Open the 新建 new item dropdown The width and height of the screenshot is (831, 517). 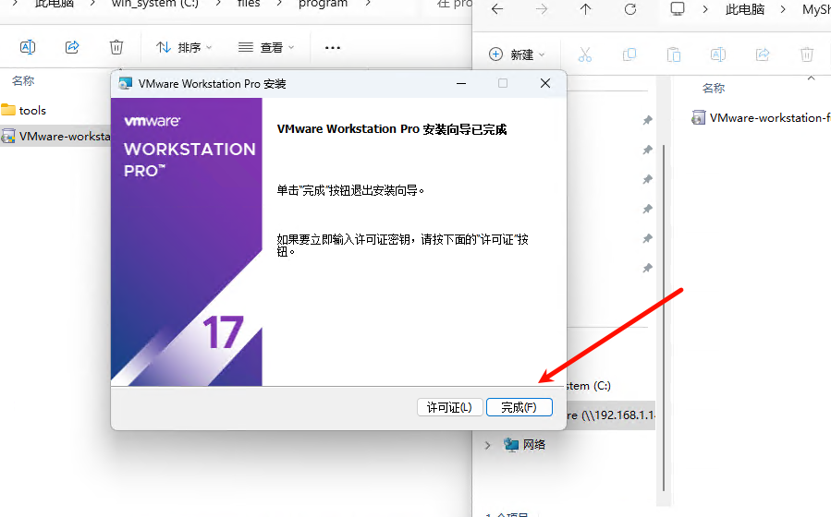pyautogui.click(x=516, y=54)
